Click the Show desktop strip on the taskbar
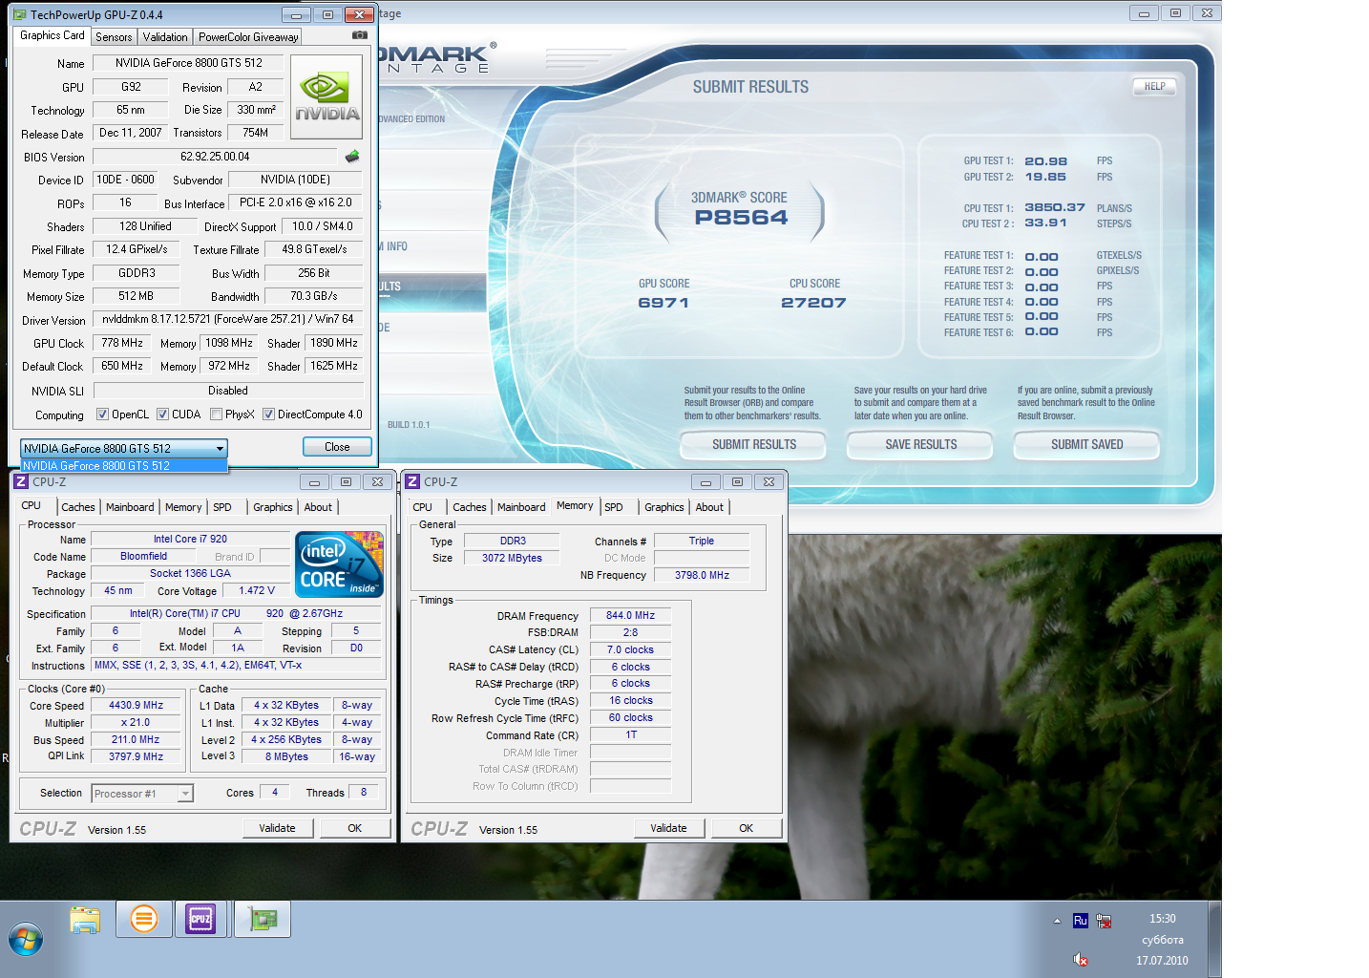This screenshot has height=978, width=1369. [1214, 940]
